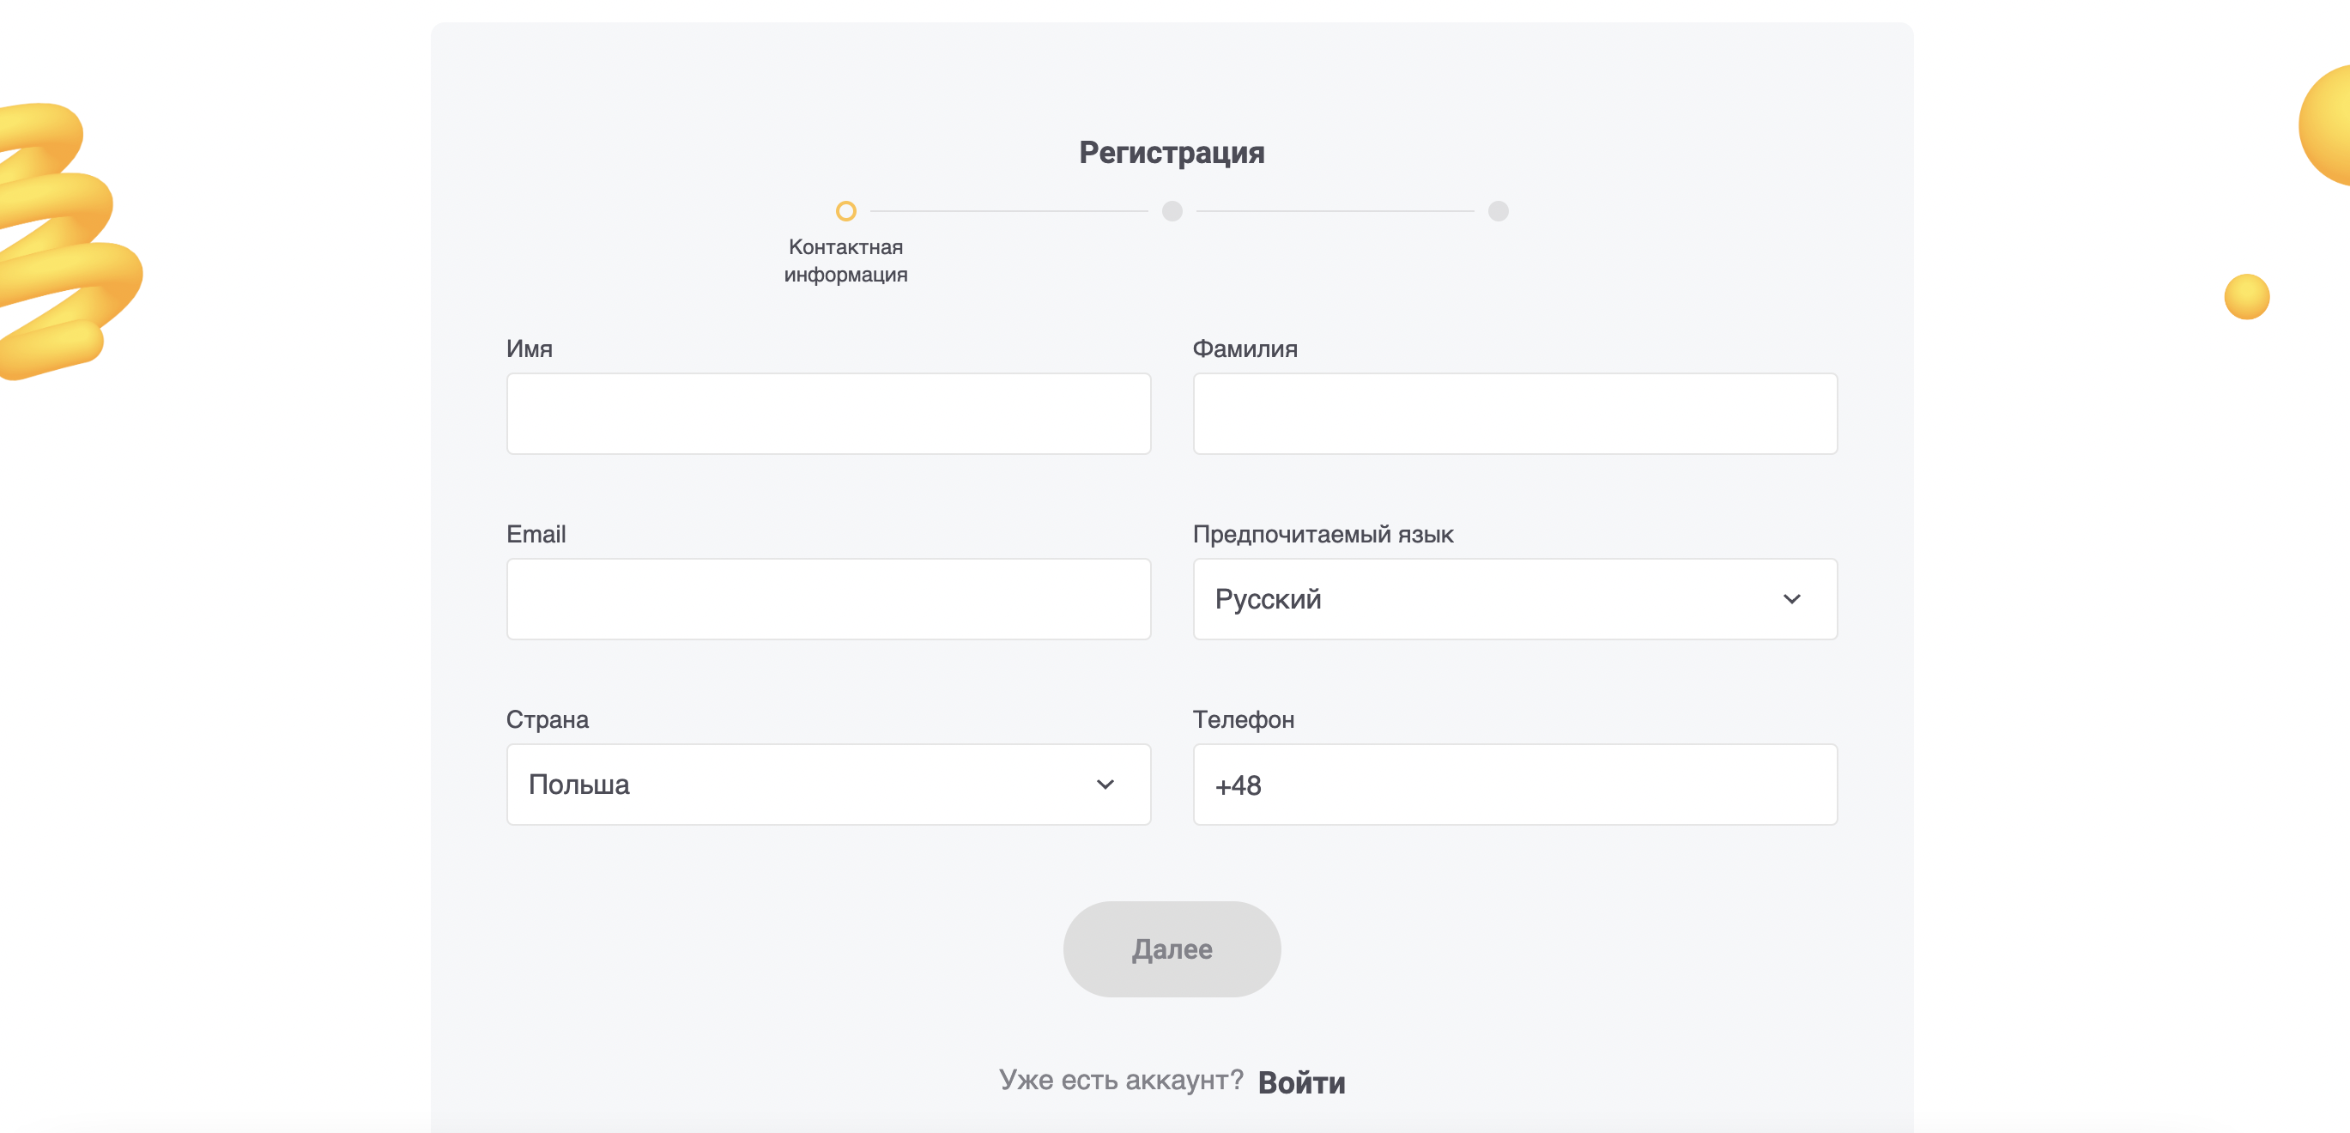Screen dimensions: 2350x1133
Task: Click the large yellow sphere at the right edge
Action: 2327,126
